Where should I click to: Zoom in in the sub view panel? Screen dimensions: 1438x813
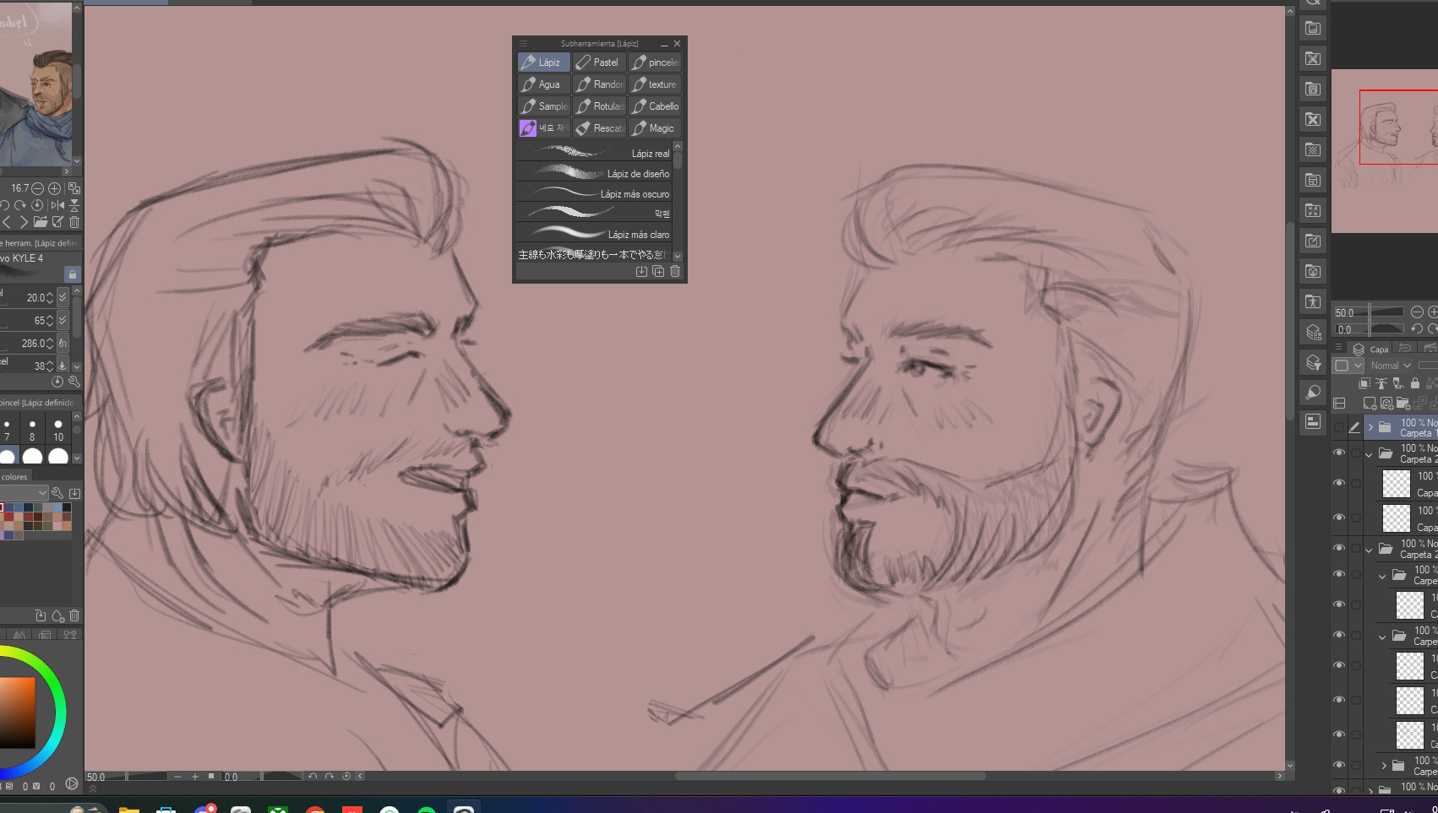coord(54,188)
